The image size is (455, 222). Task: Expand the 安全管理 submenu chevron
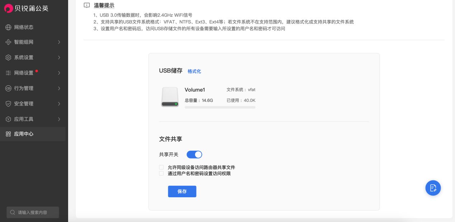59,104
